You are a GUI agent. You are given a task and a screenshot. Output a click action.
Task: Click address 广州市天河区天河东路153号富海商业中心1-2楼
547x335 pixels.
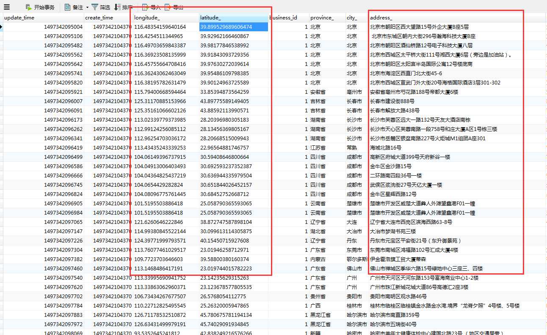(x=424, y=278)
